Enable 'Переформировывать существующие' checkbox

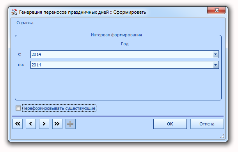tap(18, 108)
